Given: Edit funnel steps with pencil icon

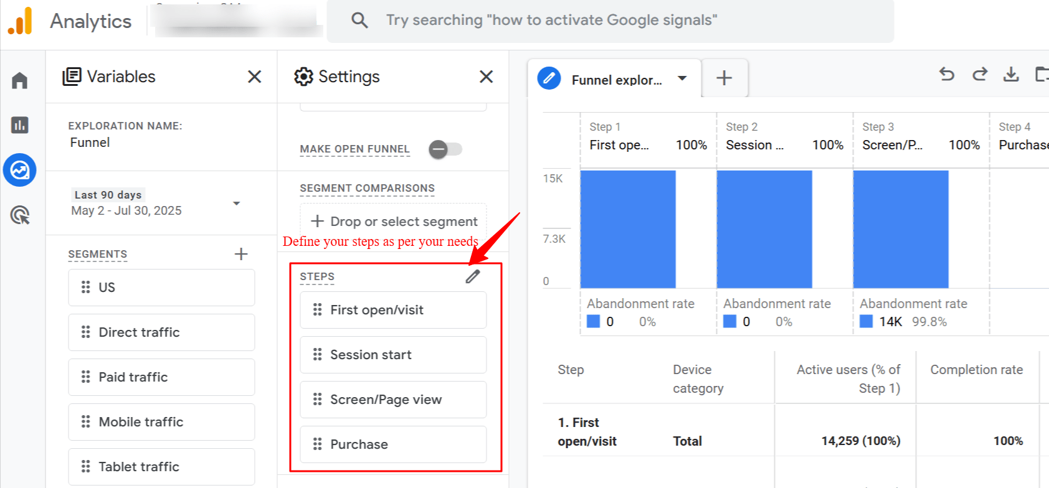Looking at the screenshot, I should coord(473,276).
